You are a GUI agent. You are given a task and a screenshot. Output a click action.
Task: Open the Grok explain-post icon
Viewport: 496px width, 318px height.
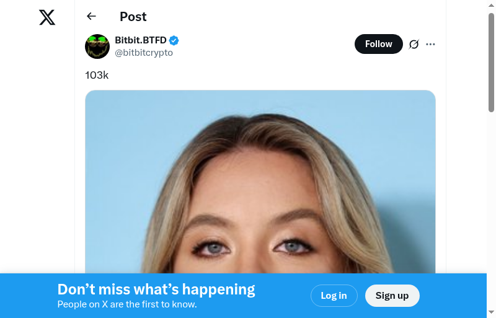pyautogui.click(x=414, y=44)
